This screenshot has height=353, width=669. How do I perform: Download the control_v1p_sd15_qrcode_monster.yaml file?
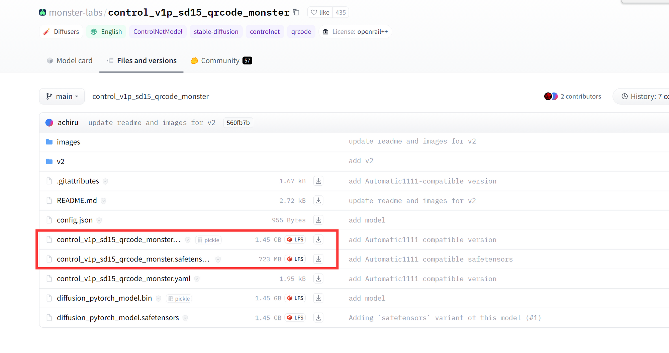(318, 279)
